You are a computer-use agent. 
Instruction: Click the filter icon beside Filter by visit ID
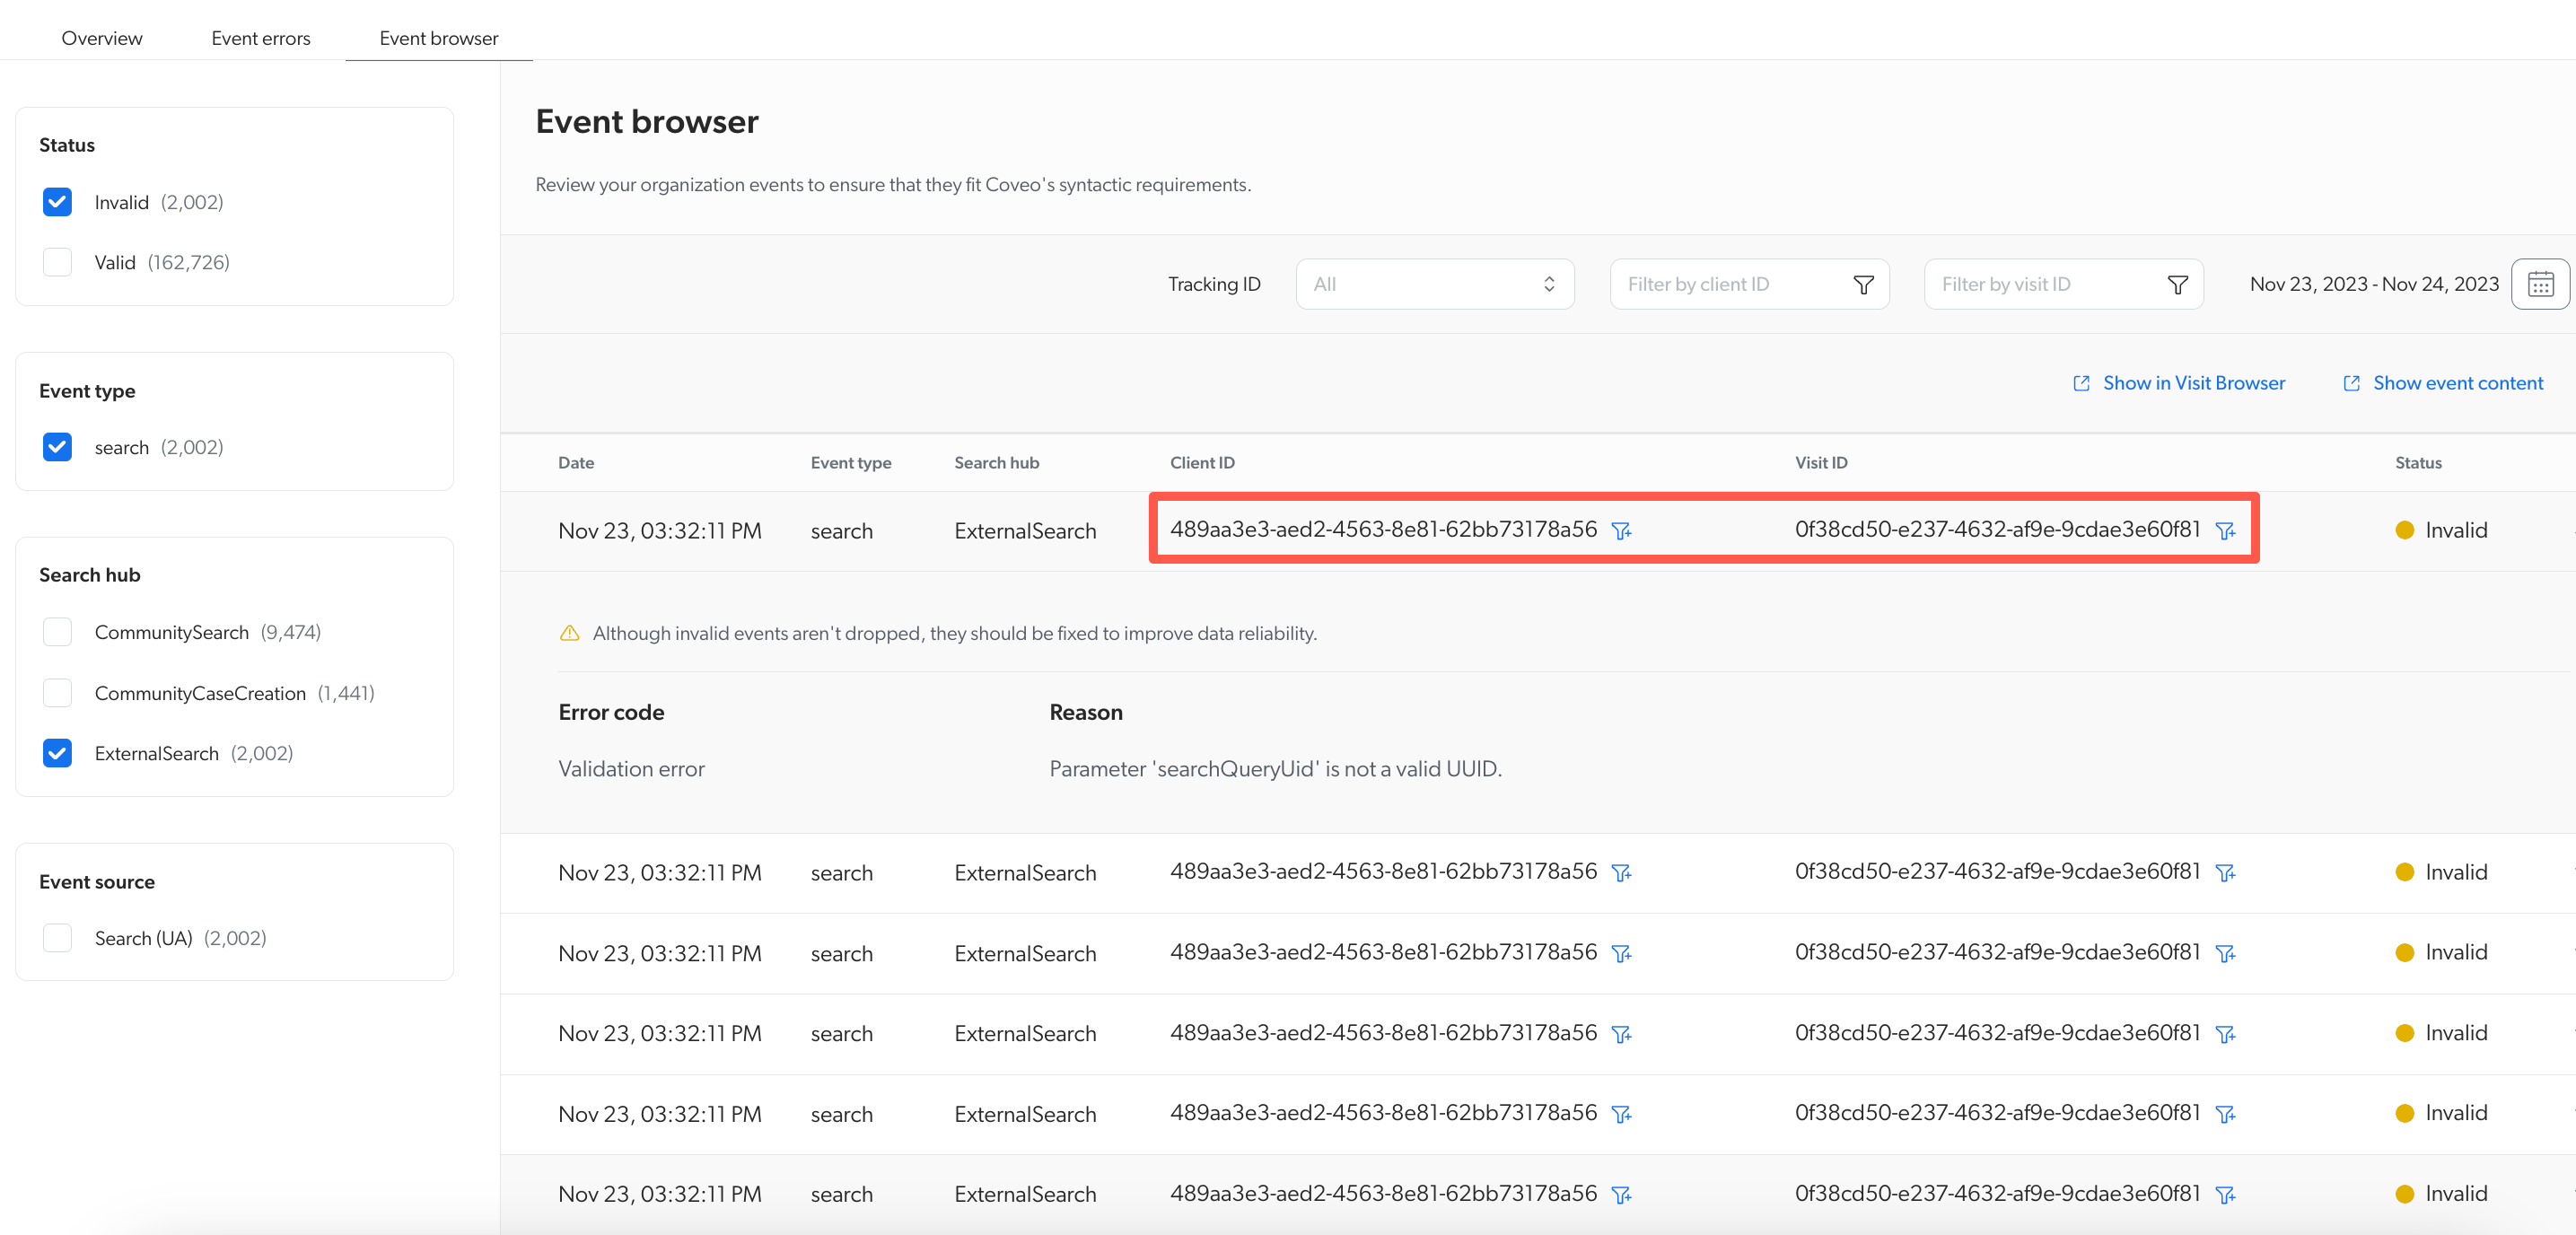pyautogui.click(x=2177, y=284)
